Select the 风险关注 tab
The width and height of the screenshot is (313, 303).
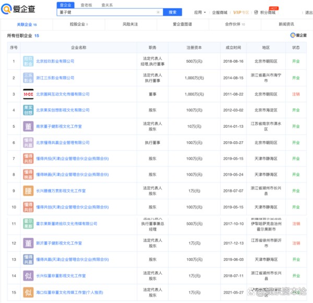[x=130, y=25]
